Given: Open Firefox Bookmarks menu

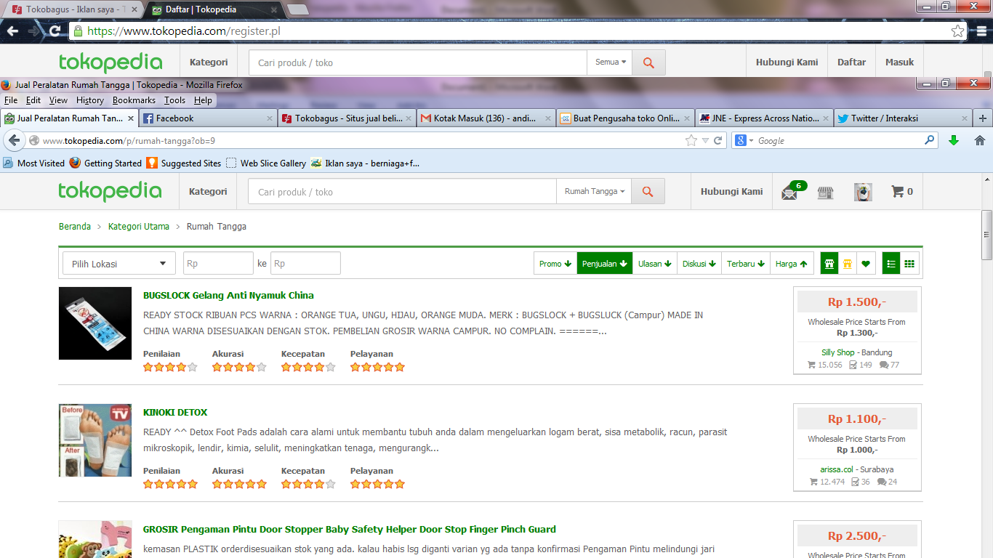Looking at the screenshot, I should click(x=134, y=100).
